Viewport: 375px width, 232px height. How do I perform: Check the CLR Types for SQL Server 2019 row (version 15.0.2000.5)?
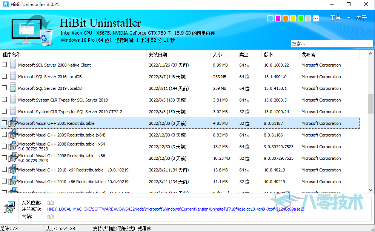click(x=4, y=100)
